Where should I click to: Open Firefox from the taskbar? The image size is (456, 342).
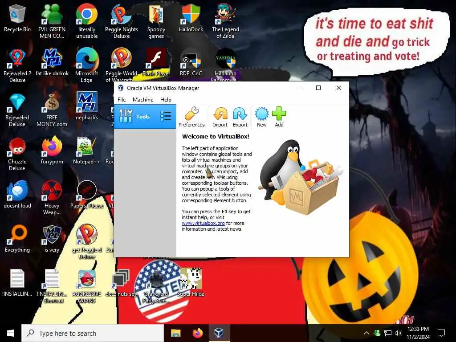[198, 333]
